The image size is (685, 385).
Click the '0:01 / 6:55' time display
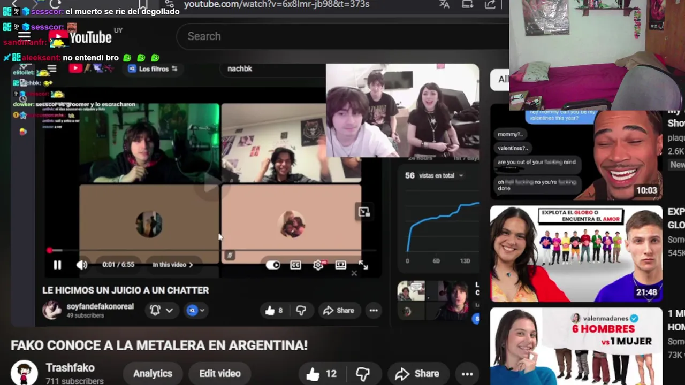pyautogui.click(x=118, y=265)
